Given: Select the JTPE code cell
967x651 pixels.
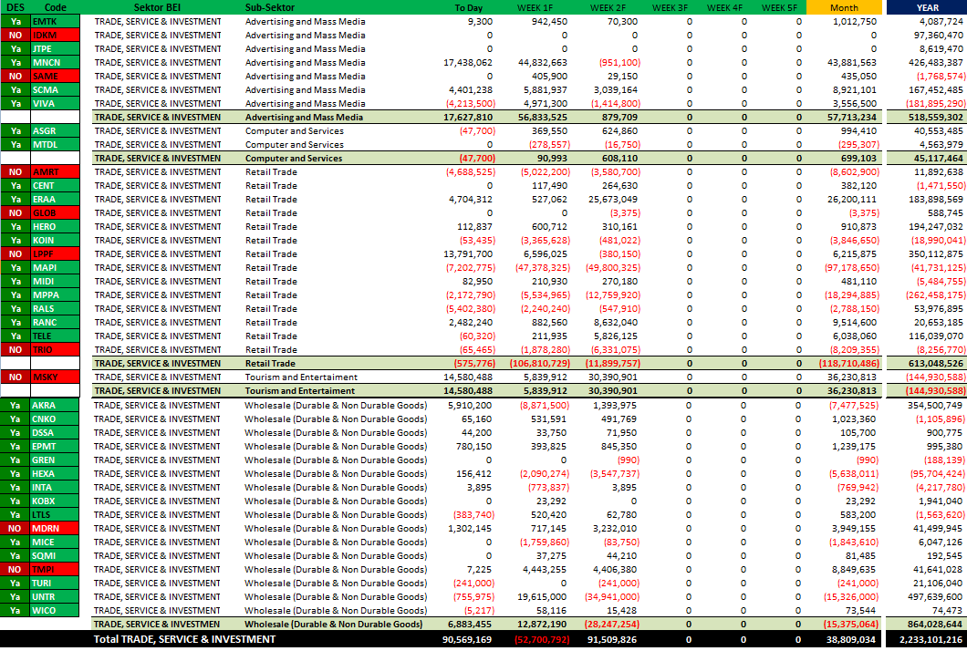Looking at the screenshot, I should coord(56,48).
